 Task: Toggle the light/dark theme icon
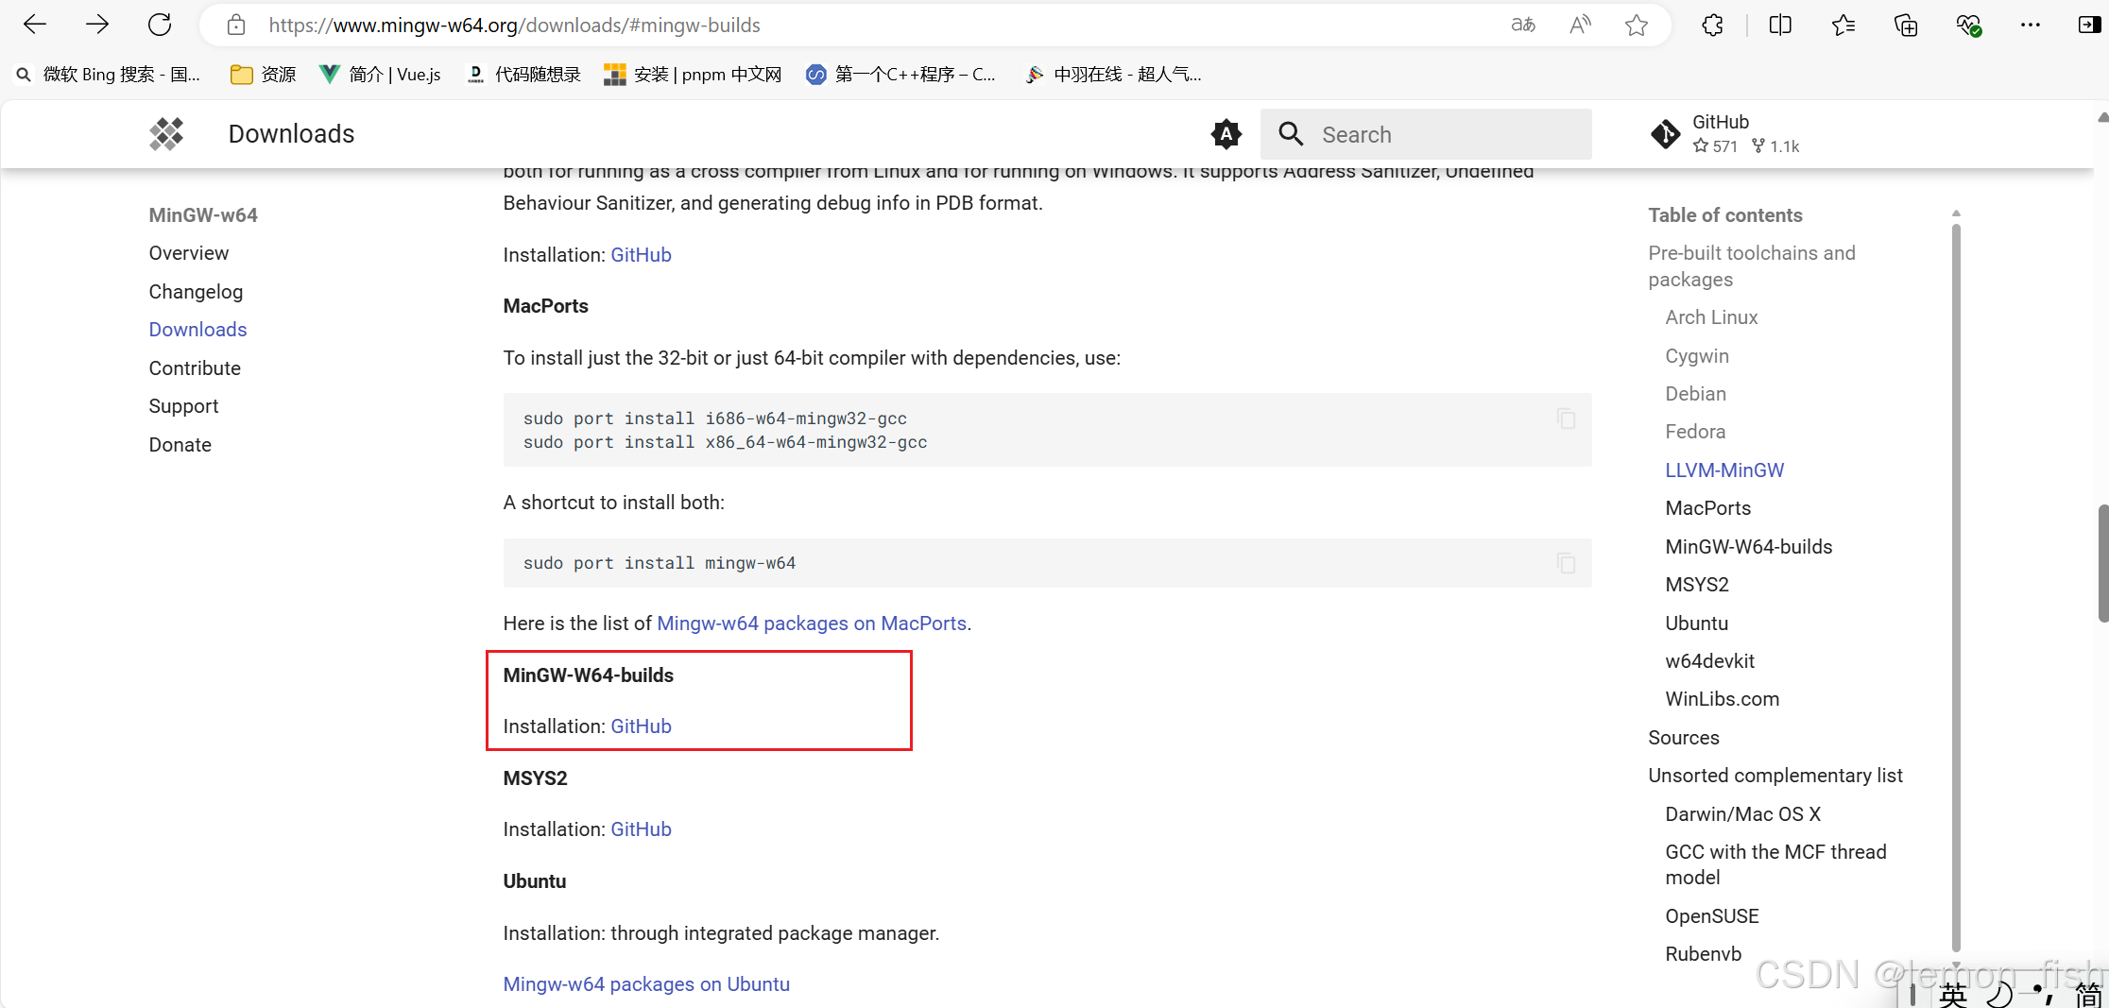[1226, 134]
